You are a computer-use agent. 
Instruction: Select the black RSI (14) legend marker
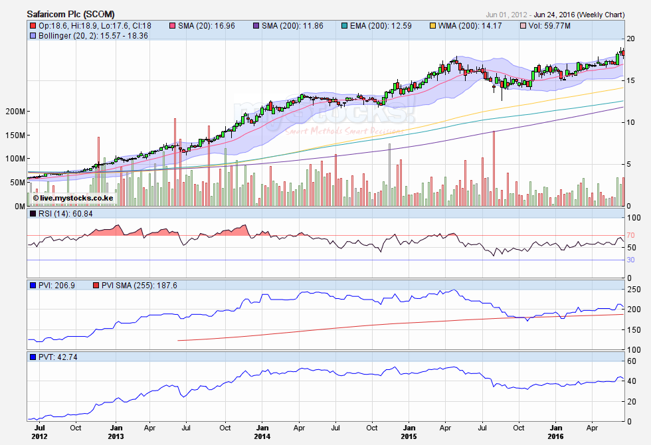pyautogui.click(x=33, y=213)
